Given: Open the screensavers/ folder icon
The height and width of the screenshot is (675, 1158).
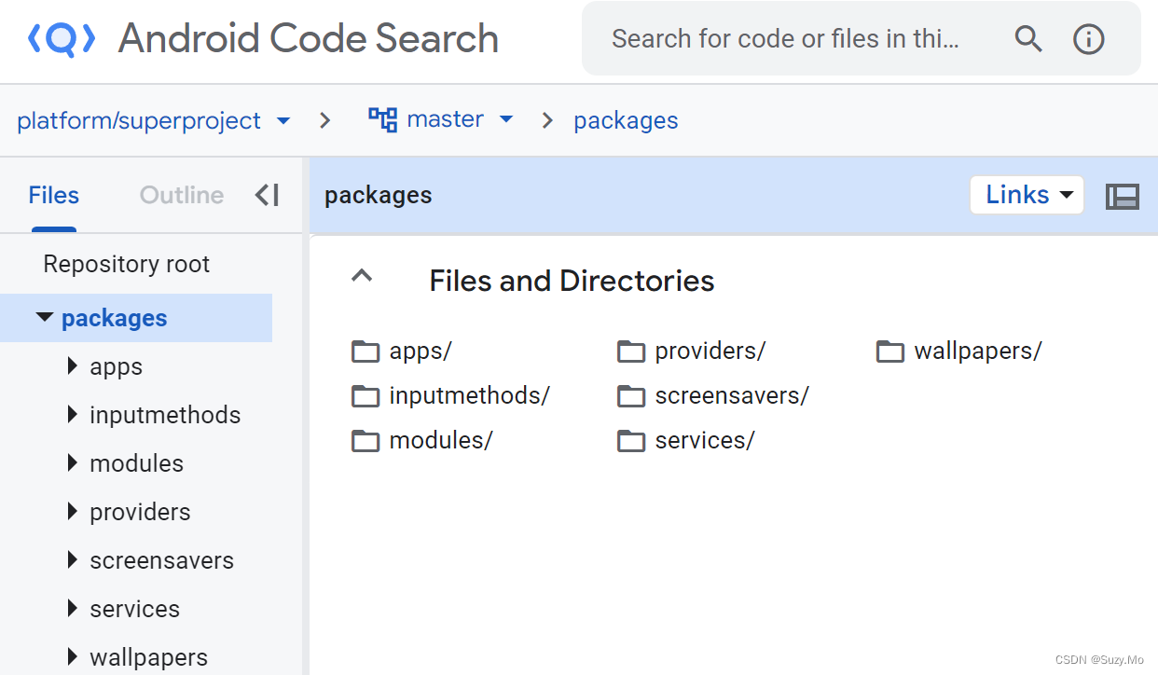Looking at the screenshot, I should tap(631, 396).
